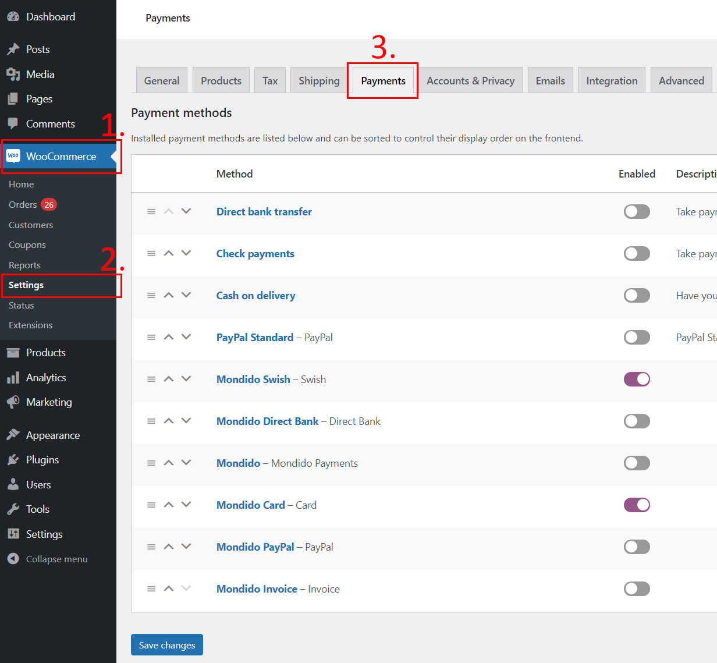Click drag handle for Direct bank transfer
Viewport: 717px width, 663px height.
click(151, 212)
